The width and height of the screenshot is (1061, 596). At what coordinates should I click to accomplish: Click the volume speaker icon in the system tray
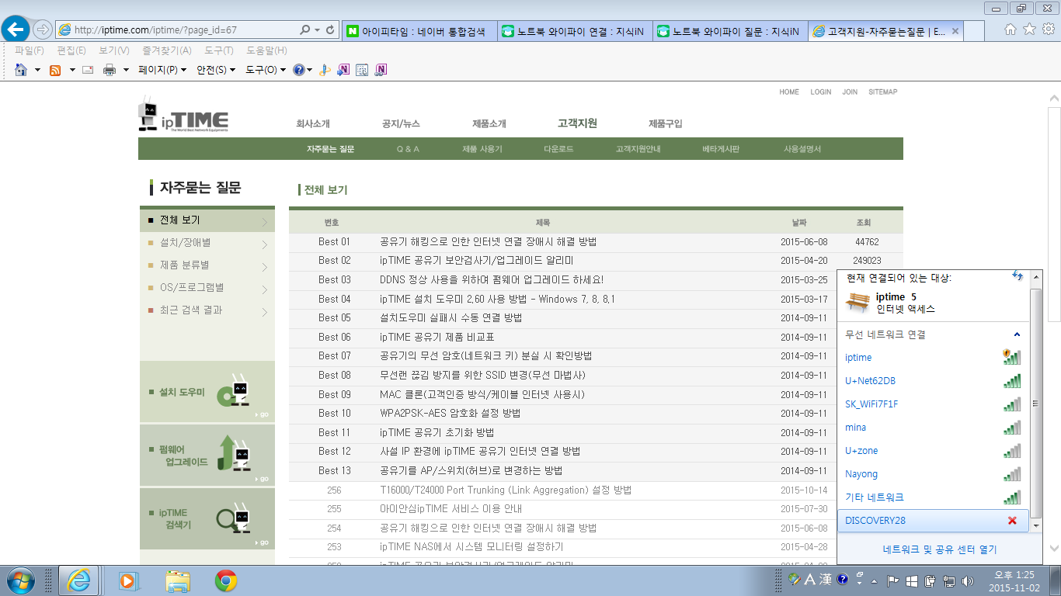(968, 580)
